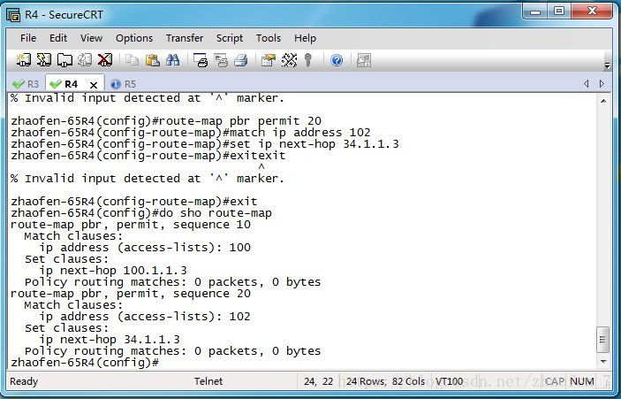Click the CAP indicator in status bar
Image resolution: width=621 pixels, height=399 pixels.
click(x=555, y=381)
